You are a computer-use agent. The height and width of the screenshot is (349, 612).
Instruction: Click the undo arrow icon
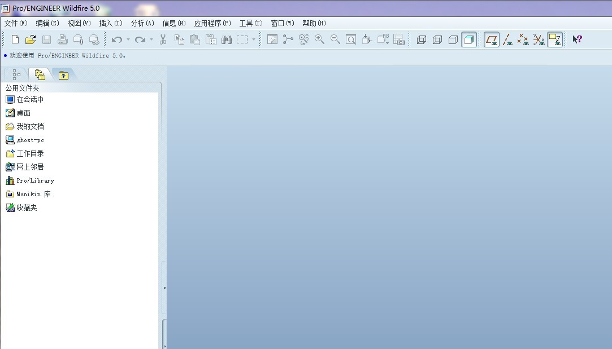pyautogui.click(x=117, y=39)
